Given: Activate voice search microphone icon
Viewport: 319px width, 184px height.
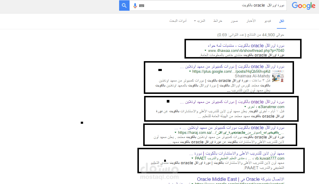Looking at the screenshot, I should pyautogui.click(x=135, y=6).
